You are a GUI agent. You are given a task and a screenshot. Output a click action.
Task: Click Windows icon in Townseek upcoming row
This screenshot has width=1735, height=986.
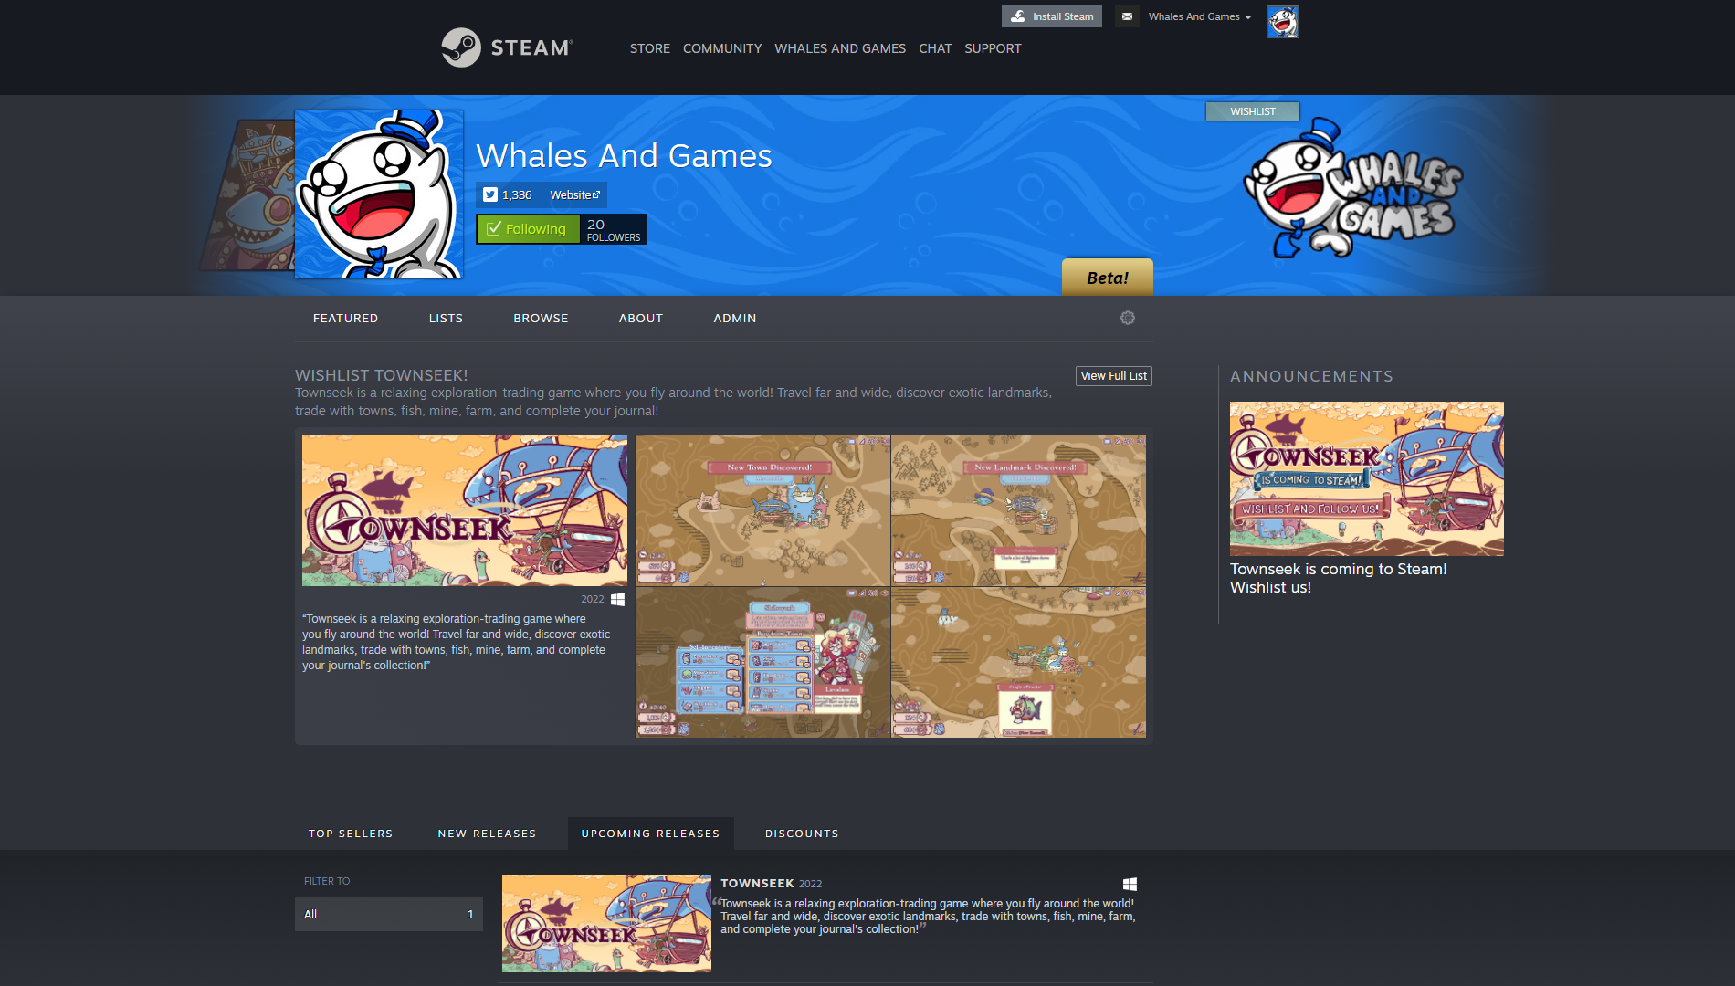pos(1130,884)
